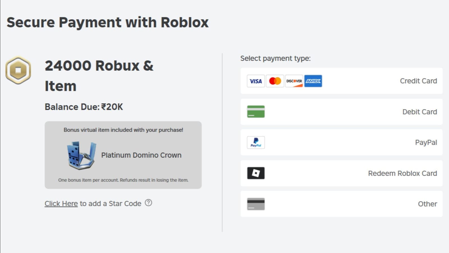Click the PayPal logo icon
The width and height of the screenshot is (449, 253).
pyautogui.click(x=256, y=143)
